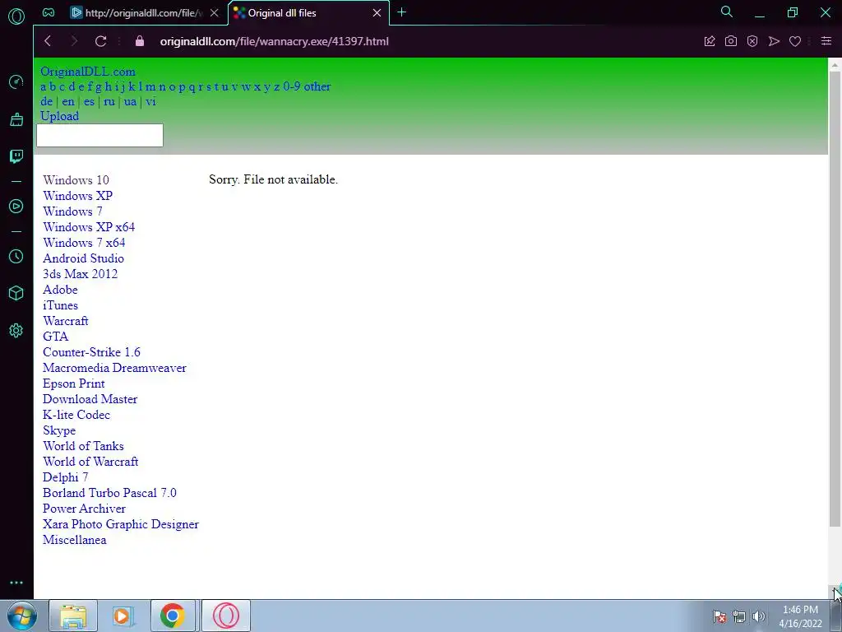The image size is (842, 632).
Task: Open Settings gear in sidebar
Action: click(x=16, y=331)
